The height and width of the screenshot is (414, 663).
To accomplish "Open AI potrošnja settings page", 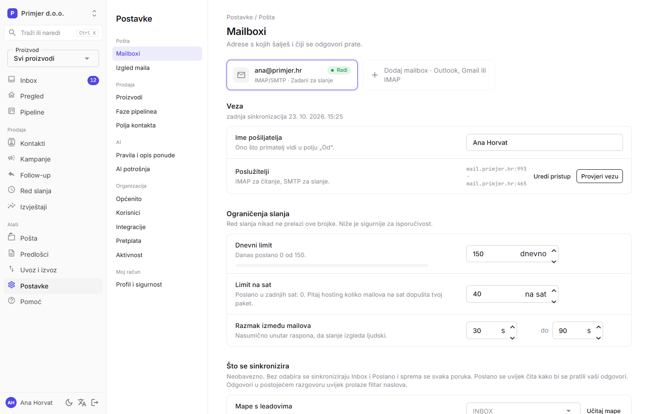I will pos(157,169).
